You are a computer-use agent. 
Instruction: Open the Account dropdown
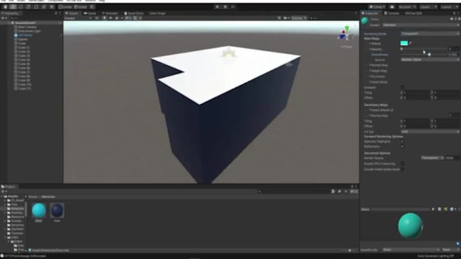(407, 7)
